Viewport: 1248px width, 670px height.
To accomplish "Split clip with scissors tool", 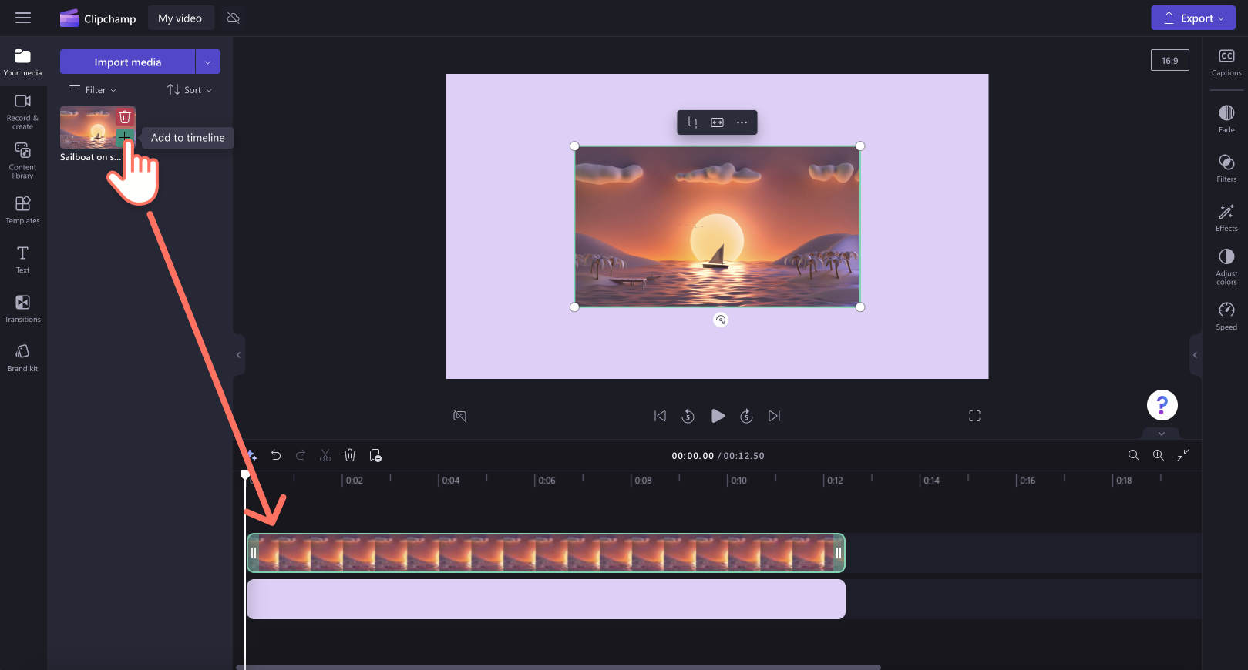I will 325,455.
